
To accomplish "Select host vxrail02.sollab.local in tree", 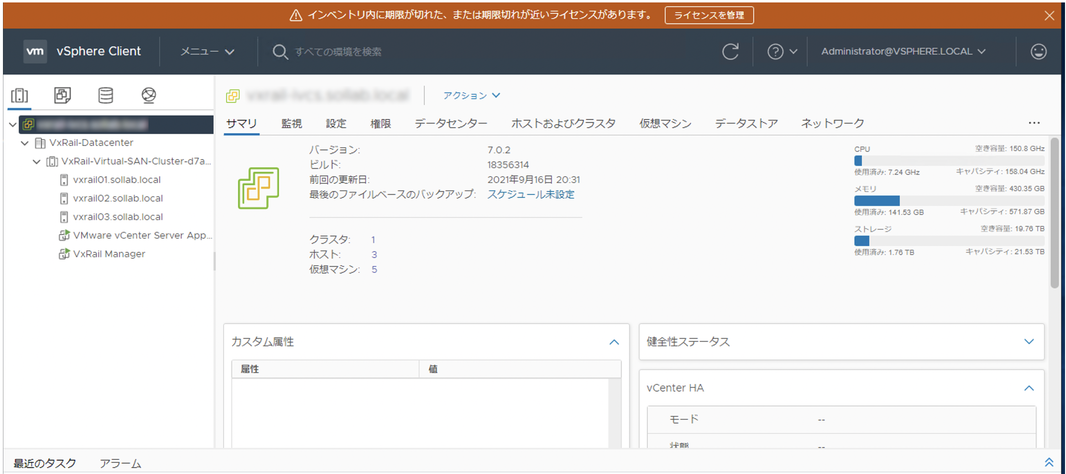I will [x=118, y=198].
